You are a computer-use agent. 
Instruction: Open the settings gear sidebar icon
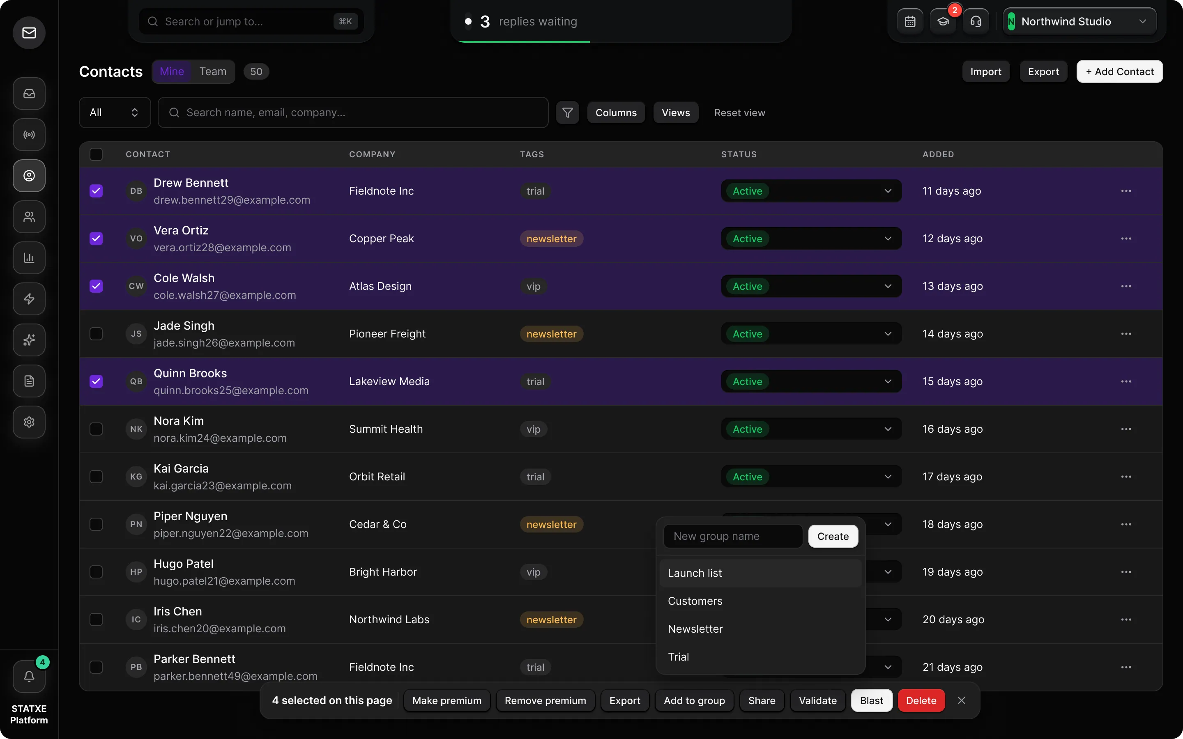pyautogui.click(x=29, y=422)
